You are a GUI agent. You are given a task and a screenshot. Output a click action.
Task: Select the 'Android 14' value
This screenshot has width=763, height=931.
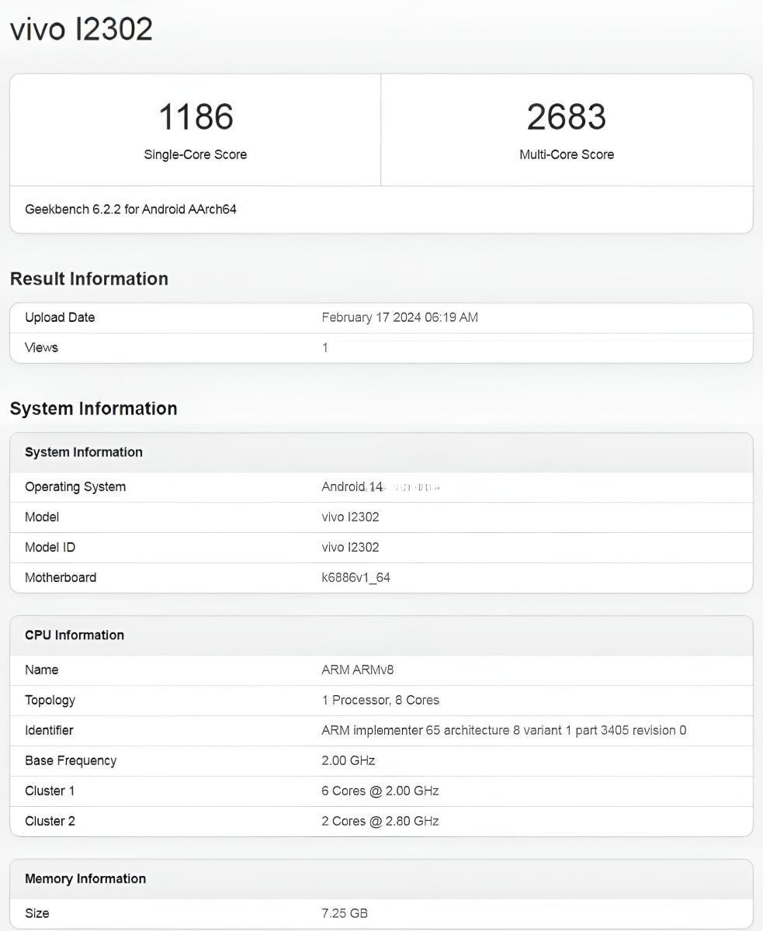tap(352, 486)
